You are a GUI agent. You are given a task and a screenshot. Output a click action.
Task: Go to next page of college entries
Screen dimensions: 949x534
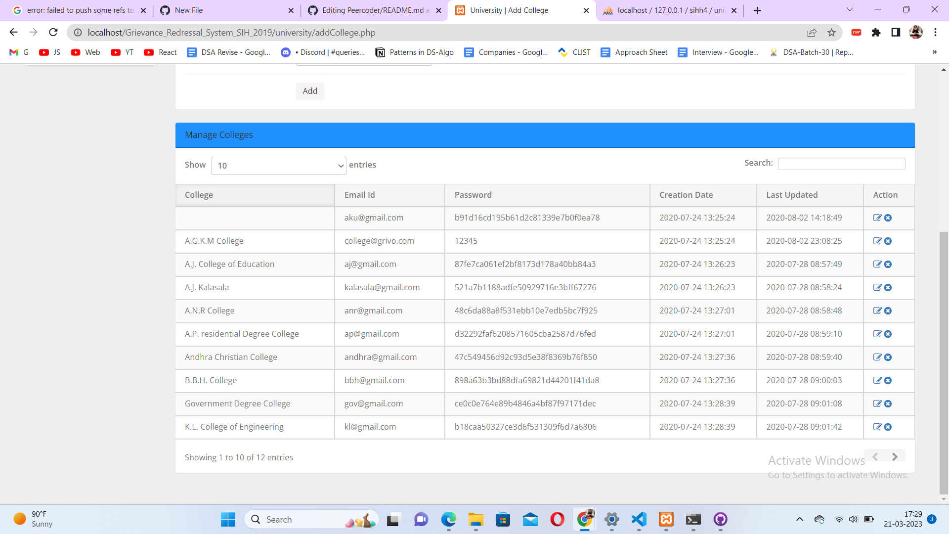pyautogui.click(x=895, y=456)
